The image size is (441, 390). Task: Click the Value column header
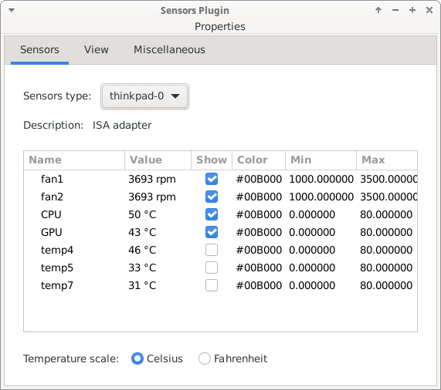click(158, 160)
